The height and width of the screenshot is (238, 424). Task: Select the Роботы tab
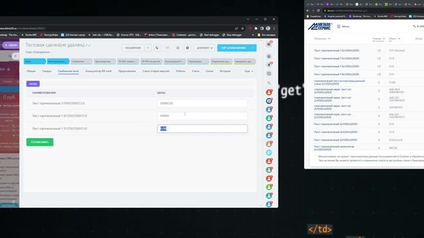point(181,71)
